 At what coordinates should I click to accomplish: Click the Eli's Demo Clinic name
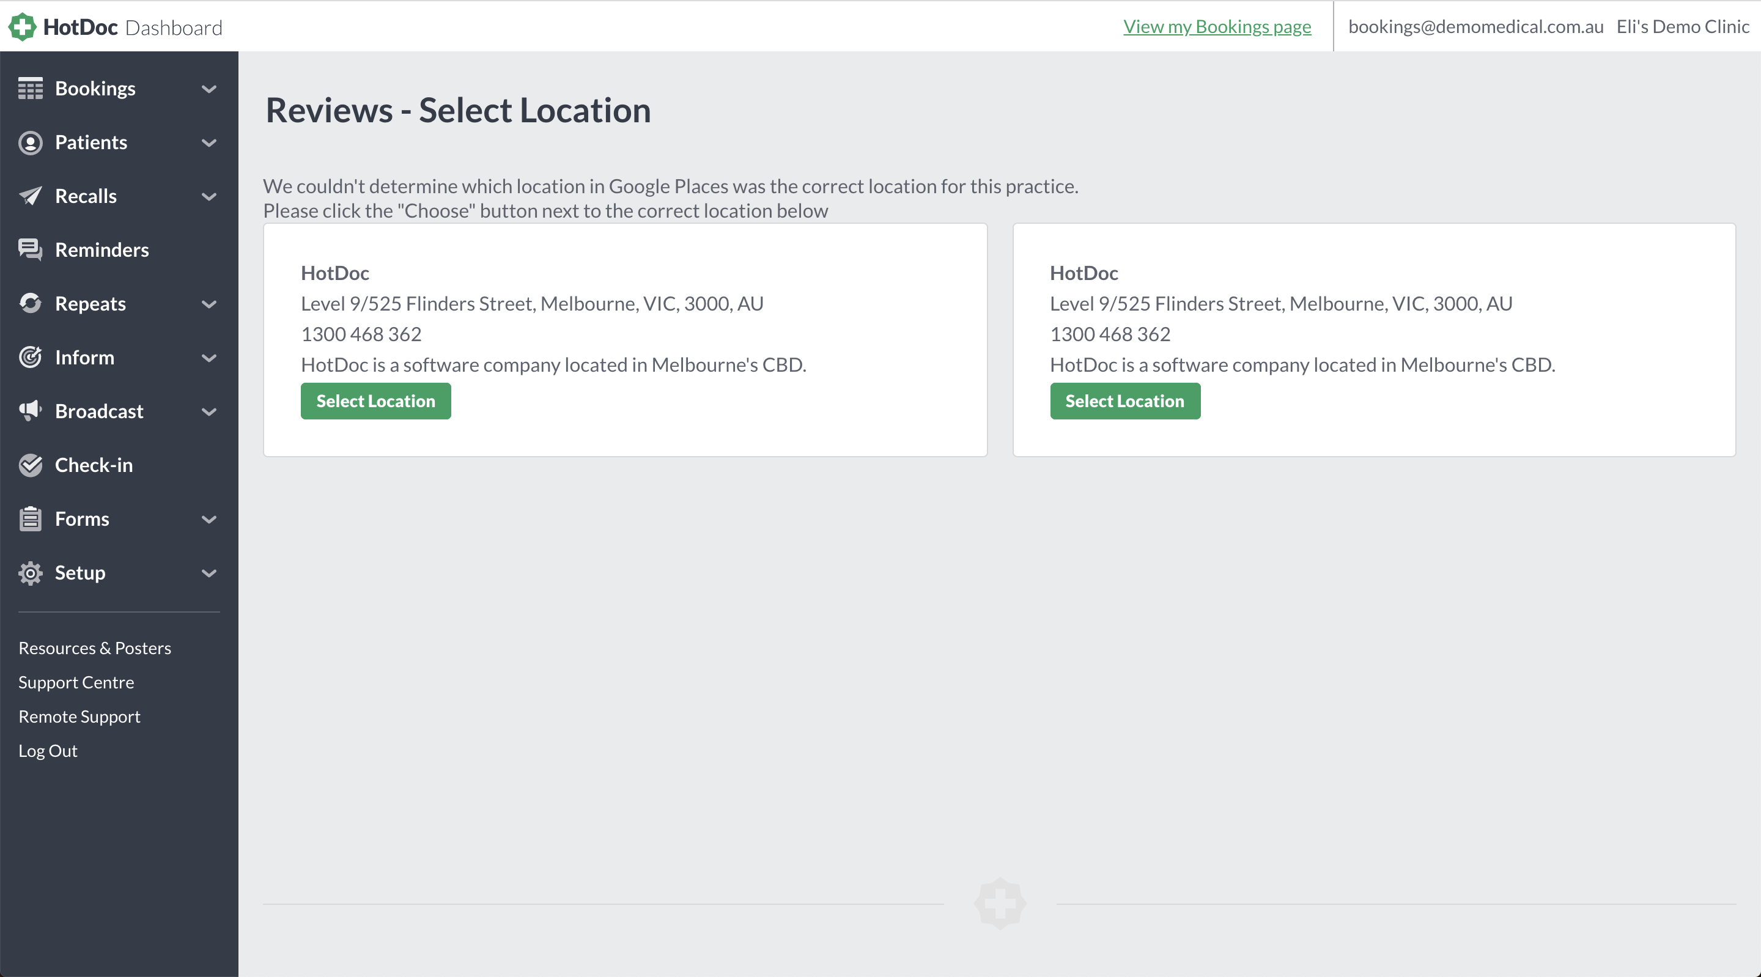click(x=1682, y=27)
